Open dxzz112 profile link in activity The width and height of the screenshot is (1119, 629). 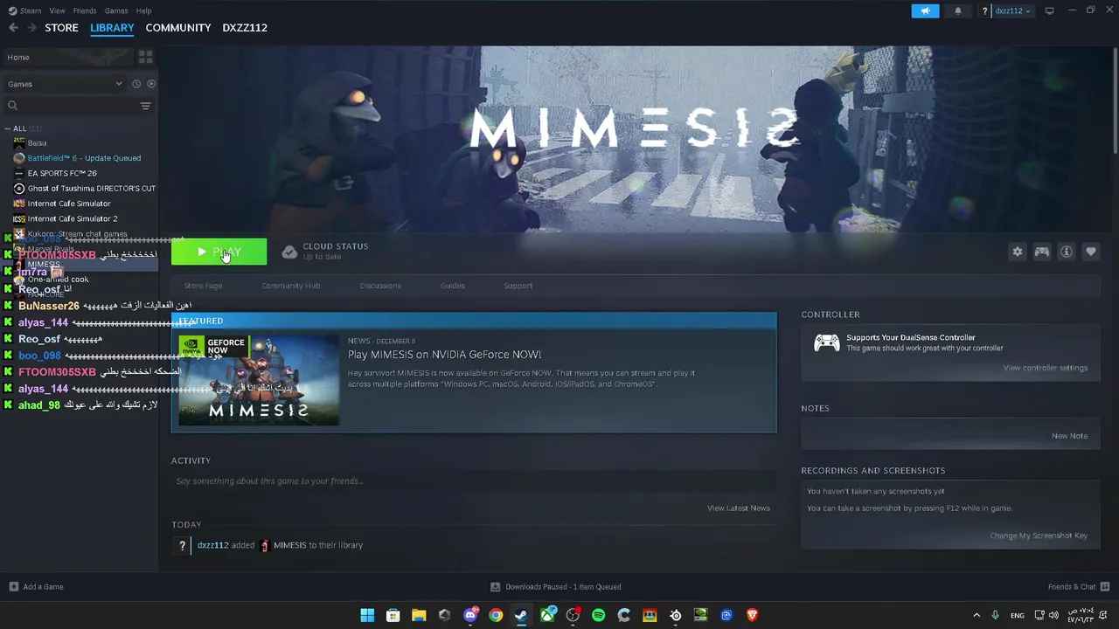coord(212,545)
